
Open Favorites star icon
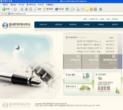tap(44, 9)
